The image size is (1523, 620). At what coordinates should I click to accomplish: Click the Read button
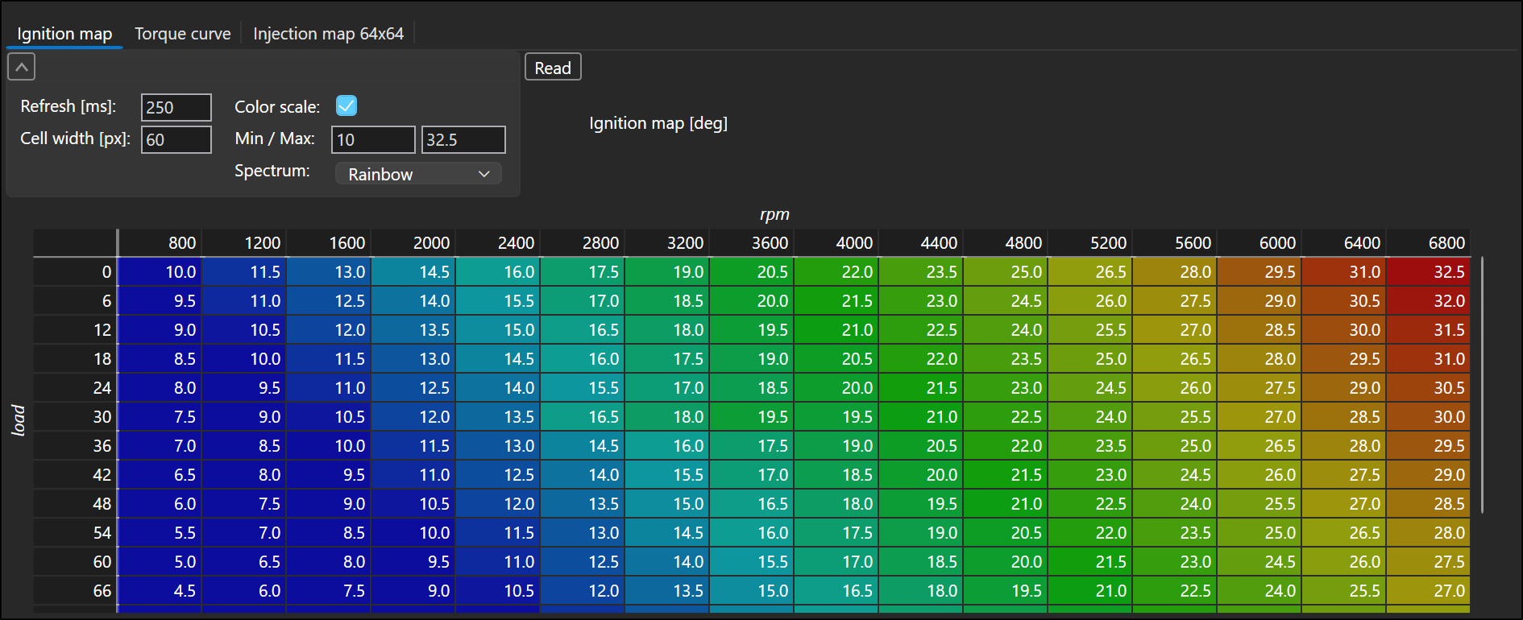click(x=553, y=68)
